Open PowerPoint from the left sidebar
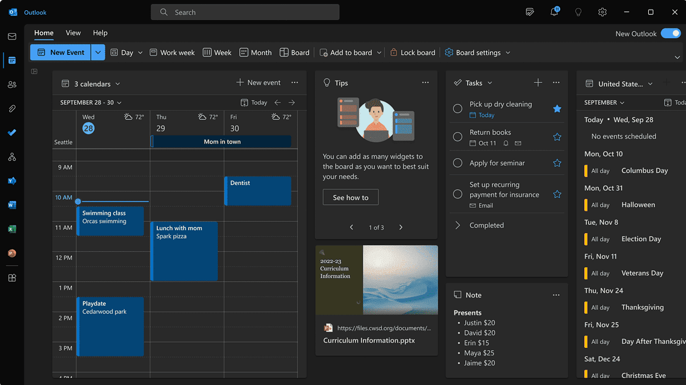The height and width of the screenshot is (385, 686). pos(11,252)
